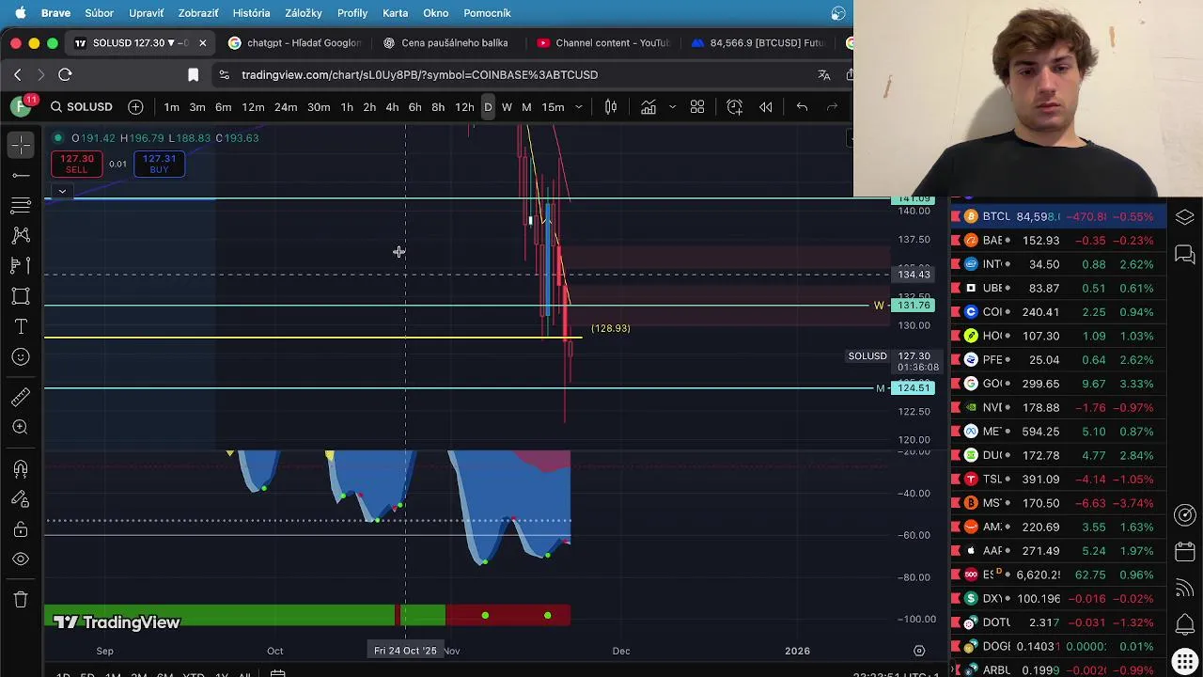Add symbol to compare with plus icon
Viewport: 1203px width, 677px height.
135,107
